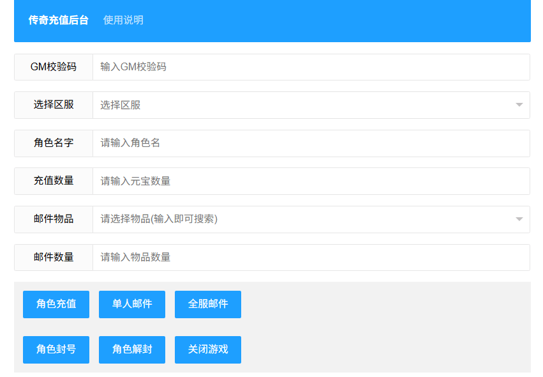Click the 角色封号 ban character button
The width and height of the screenshot is (543, 377).
(56, 350)
